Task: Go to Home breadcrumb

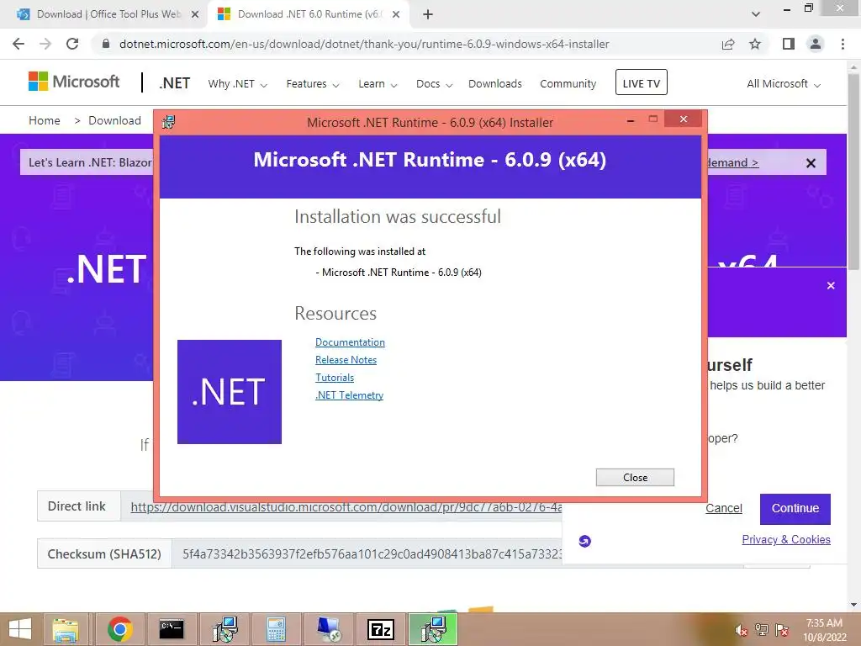Action: point(44,121)
